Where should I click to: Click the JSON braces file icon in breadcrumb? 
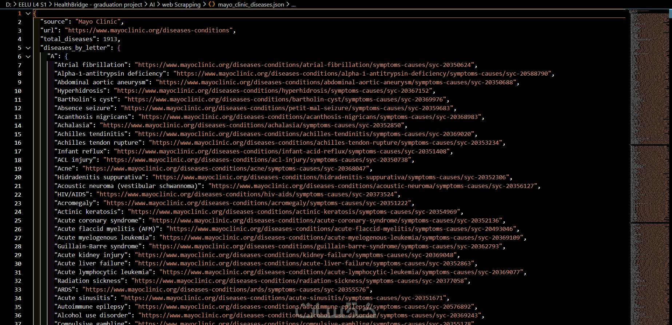tap(212, 4)
